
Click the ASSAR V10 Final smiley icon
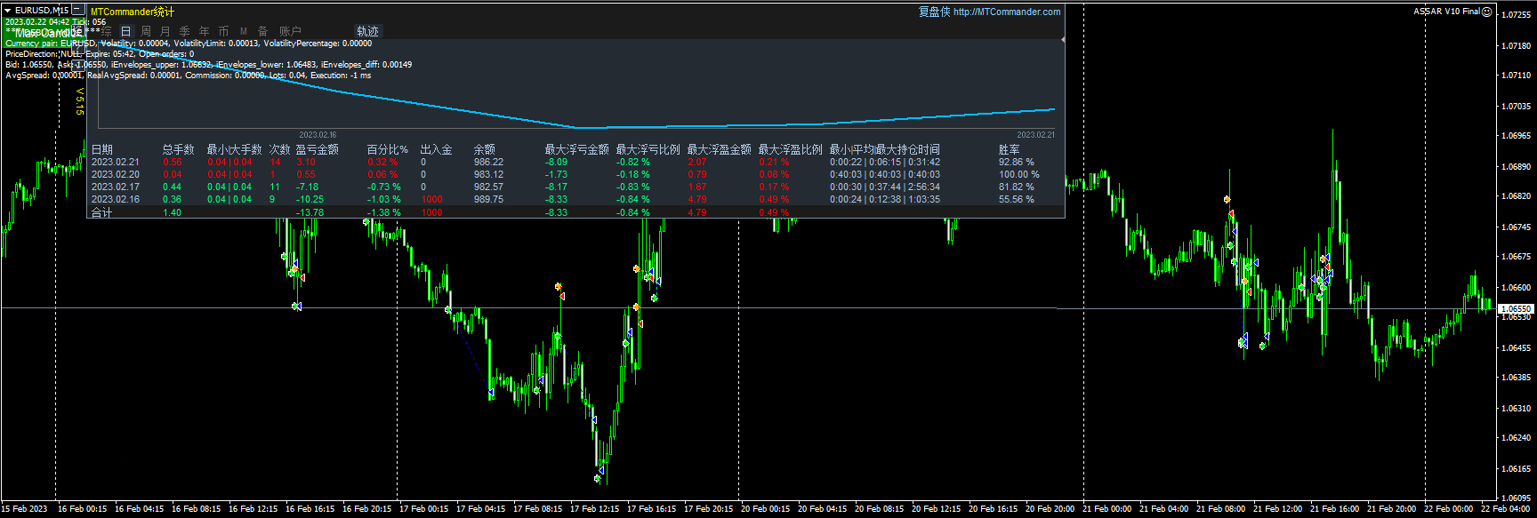coord(1486,12)
